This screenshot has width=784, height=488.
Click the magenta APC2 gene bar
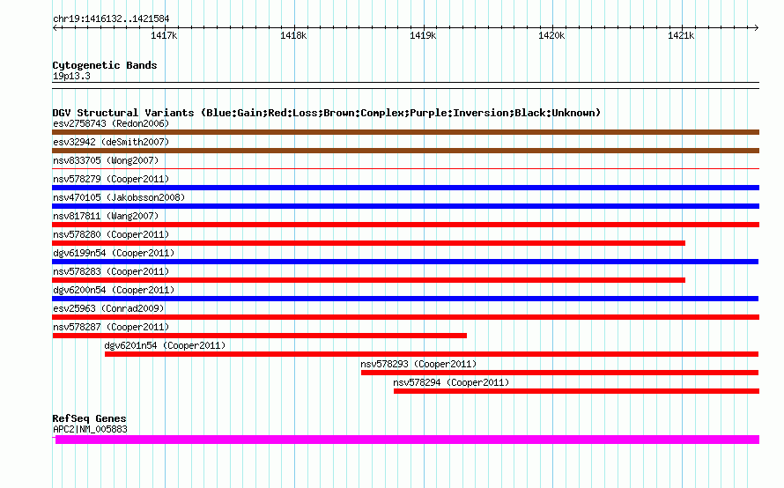[x=407, y=440]
